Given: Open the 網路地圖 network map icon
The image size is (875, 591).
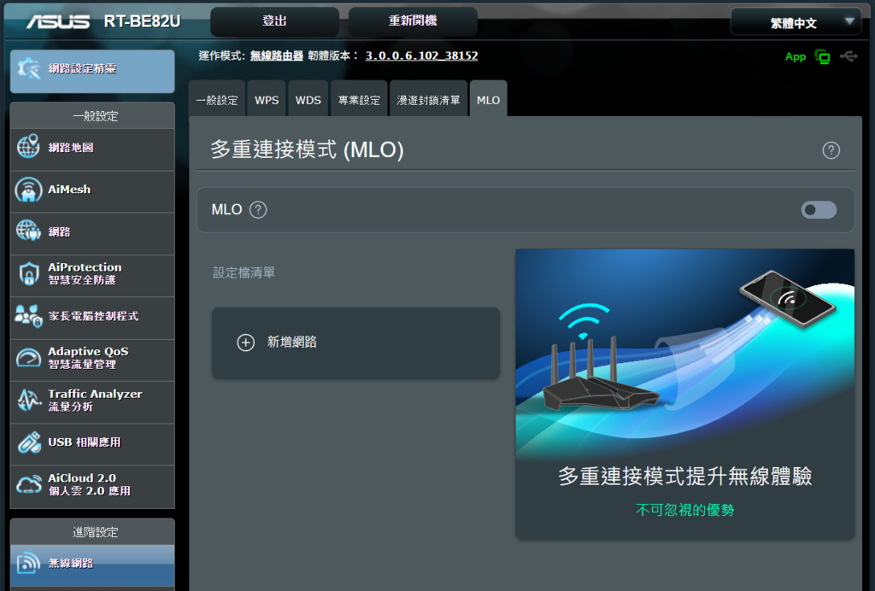Looking at the screenshot, I should coord(28,147).
